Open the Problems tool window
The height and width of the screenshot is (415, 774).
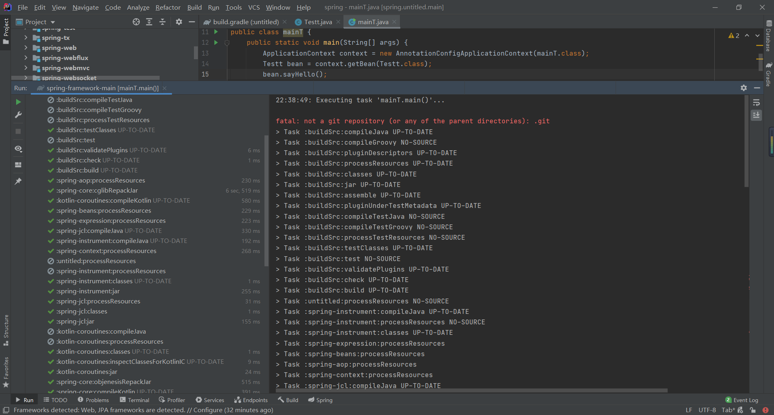pyautogui.click(x=93, y=400)
